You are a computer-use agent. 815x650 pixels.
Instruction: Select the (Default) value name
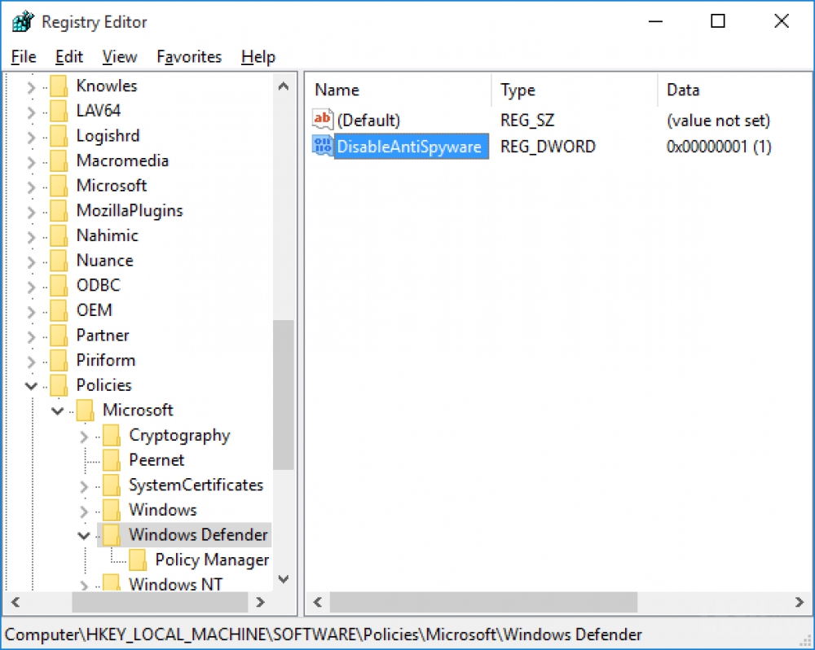pyautogui.click(x=368, y=120)
